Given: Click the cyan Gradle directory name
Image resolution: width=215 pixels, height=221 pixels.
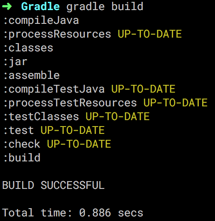Looking at the screenshot, I should (x=40, y=6).
